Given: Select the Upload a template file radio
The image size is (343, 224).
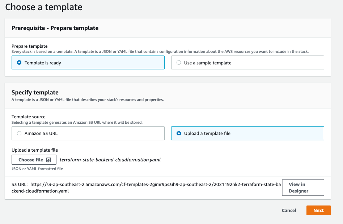Looking at the screenshot, I should (x=179, y=133).
